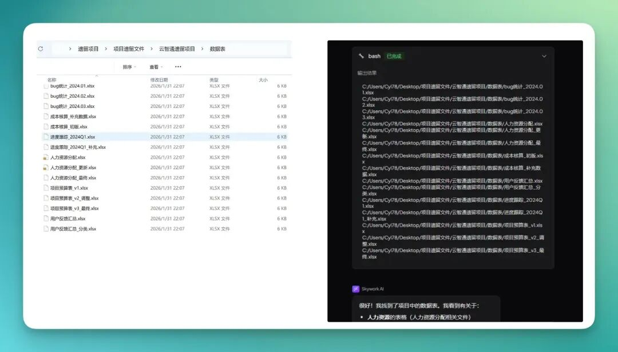Click the file icon of bug统计_2024.02.xlsx
This screenshot has height=352, width=618.
pos(46,96)
